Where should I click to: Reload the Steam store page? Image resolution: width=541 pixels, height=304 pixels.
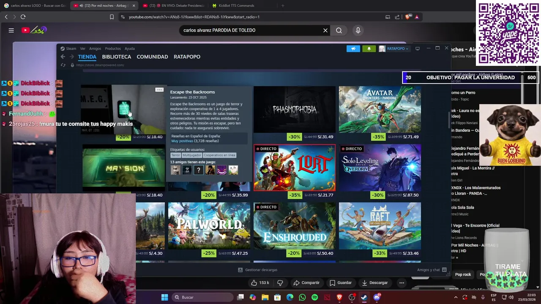tap(63, 65)
